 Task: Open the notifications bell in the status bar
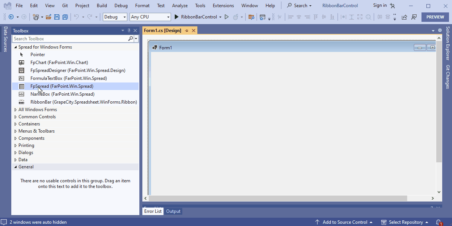click(x=438, y=222)
